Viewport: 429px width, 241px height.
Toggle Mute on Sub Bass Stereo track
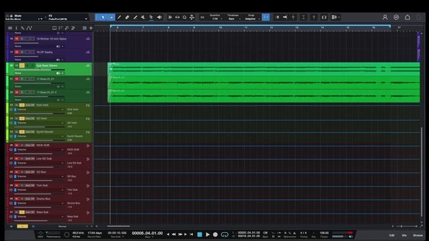pos(17,66)
